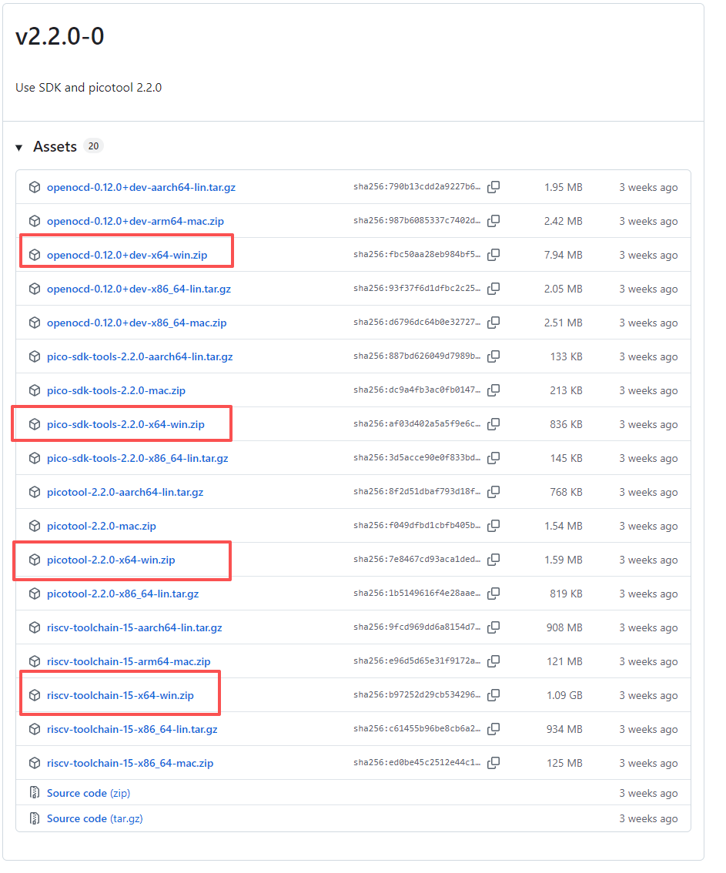Image resolution: width=726 pixels, height=873 pixels.
Task: Click package icon beside riscv-toolchain-15-x64-win.zip
Action: 35,695
